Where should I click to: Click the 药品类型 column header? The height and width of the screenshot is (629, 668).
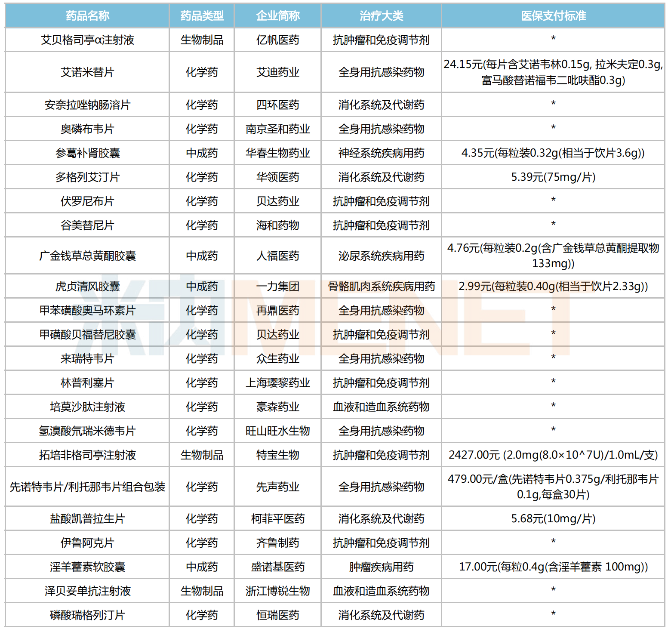(202, 16)
